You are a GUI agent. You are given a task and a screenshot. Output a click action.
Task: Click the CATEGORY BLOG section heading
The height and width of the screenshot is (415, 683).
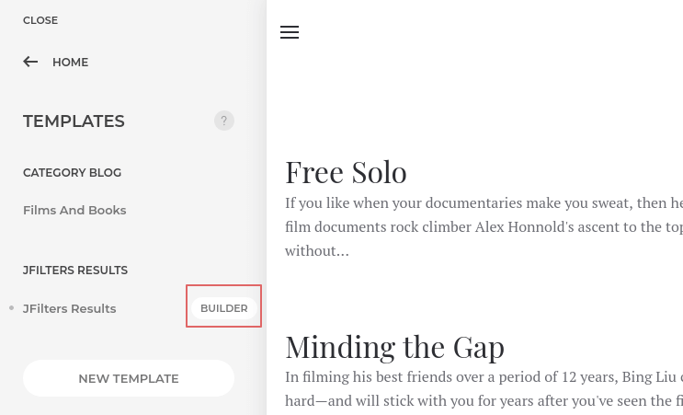[x=73, y=173]
